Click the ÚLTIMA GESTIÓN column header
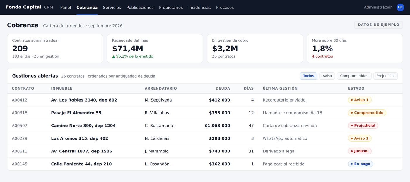The height and width of the screenshot is (182, 410). 280,88
